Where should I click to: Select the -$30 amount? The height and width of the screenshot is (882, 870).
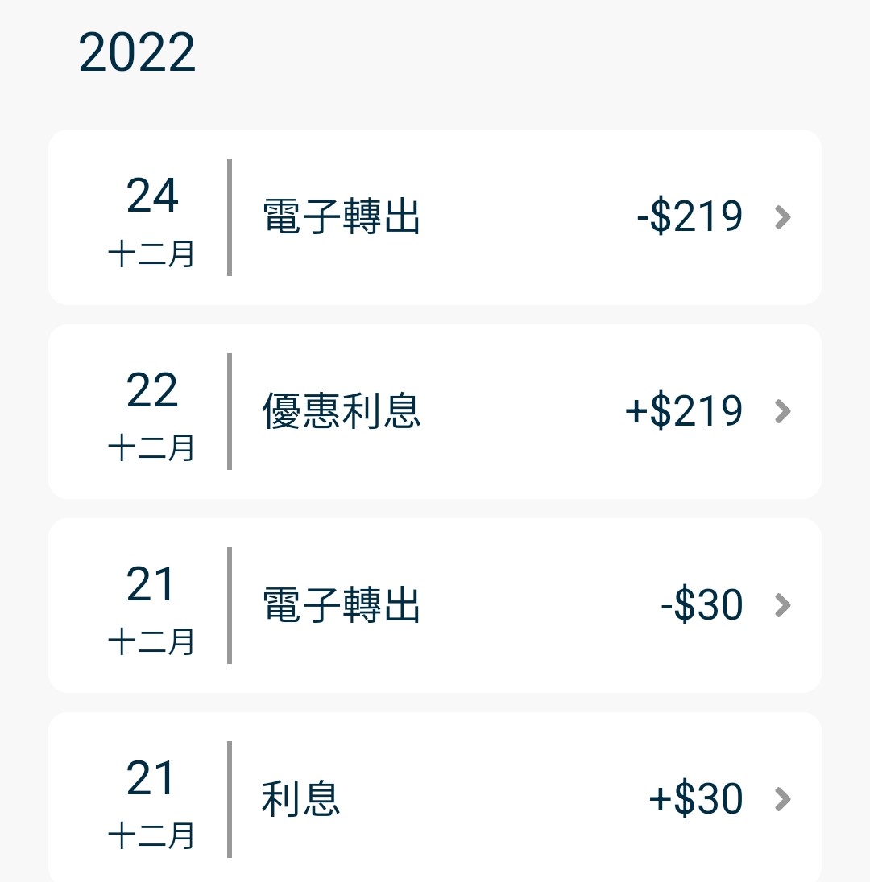coord(702,605)
